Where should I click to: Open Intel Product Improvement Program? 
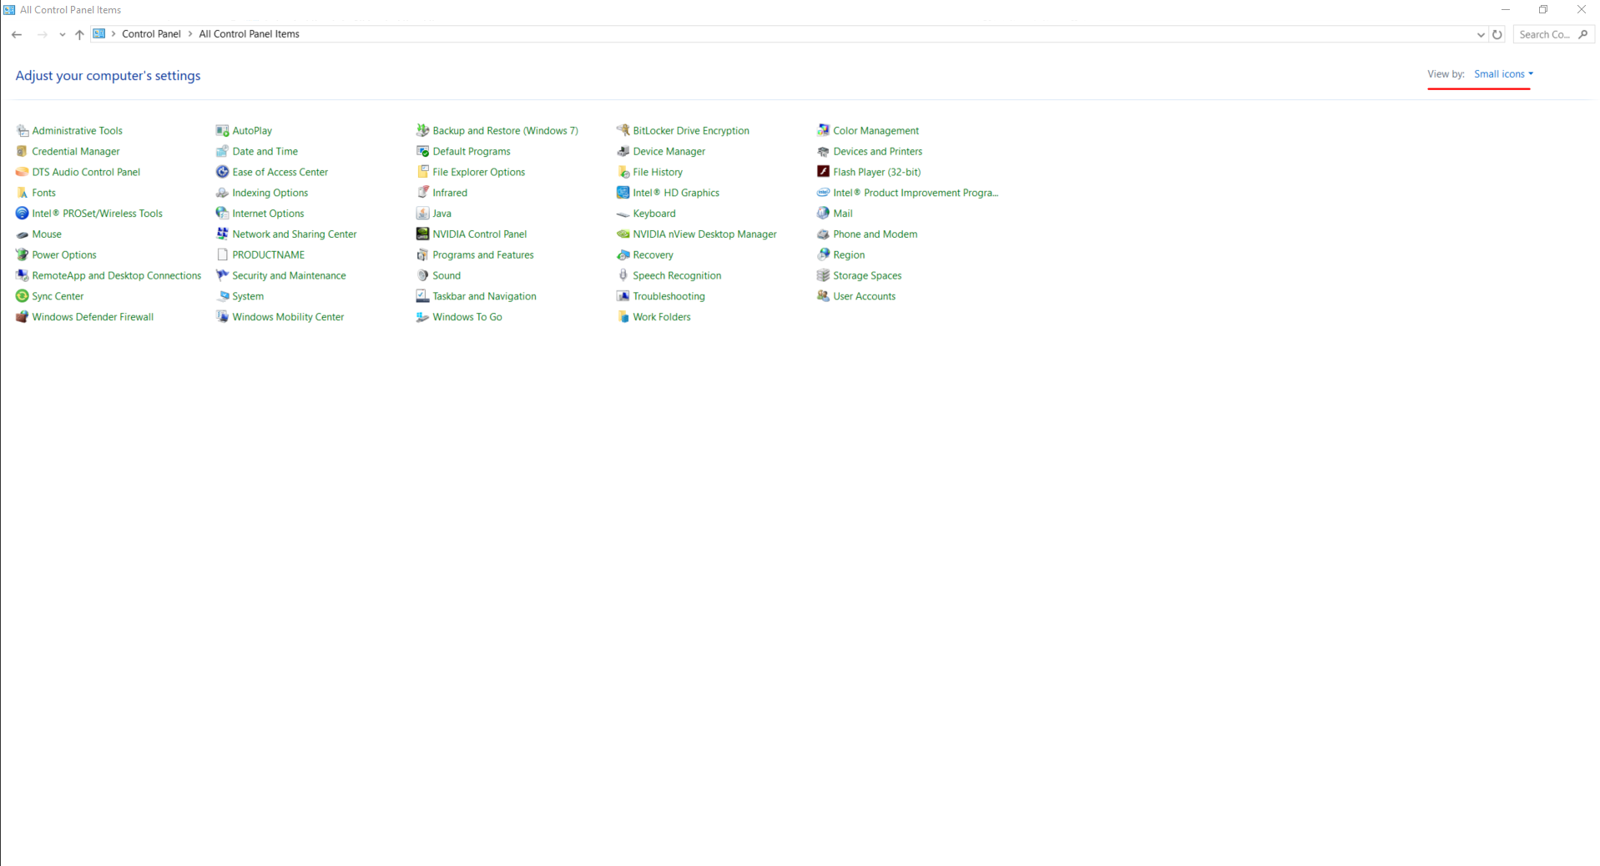pos(915,193)
